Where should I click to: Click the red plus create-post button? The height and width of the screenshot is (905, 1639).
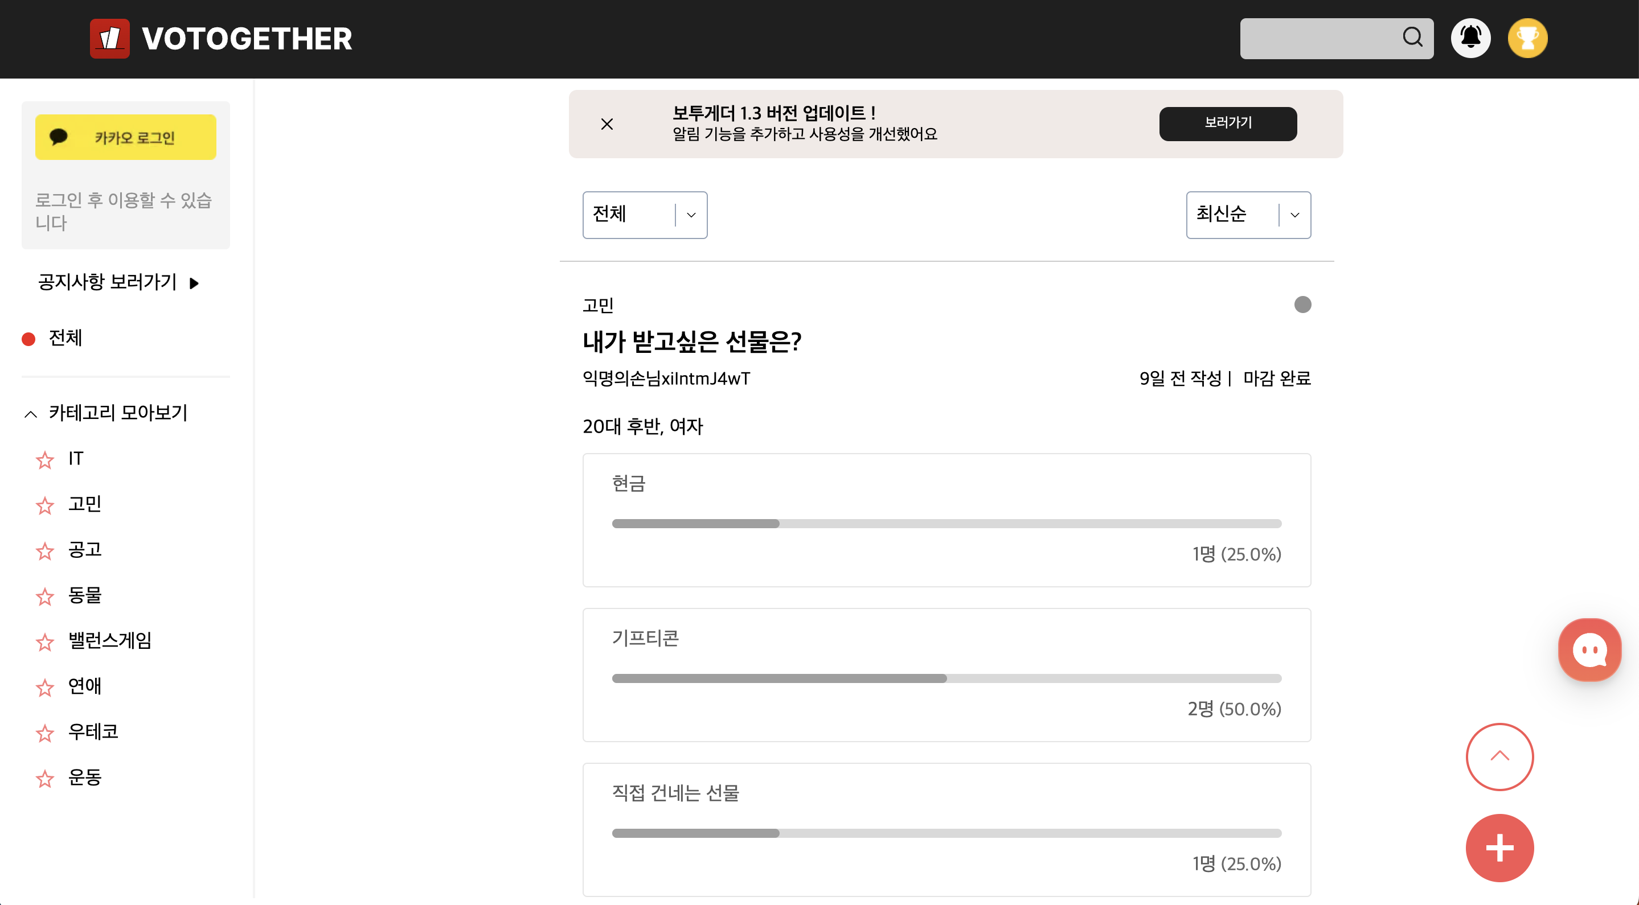click(1499, 848)
